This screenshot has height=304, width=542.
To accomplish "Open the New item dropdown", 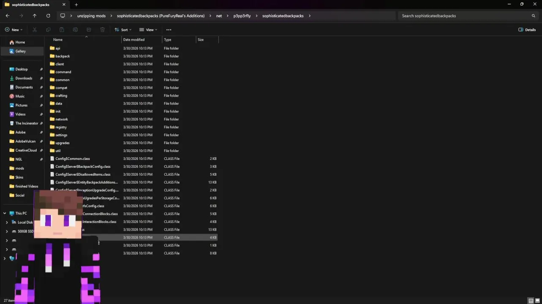I will pyautogui.click(x=14, y=30).
